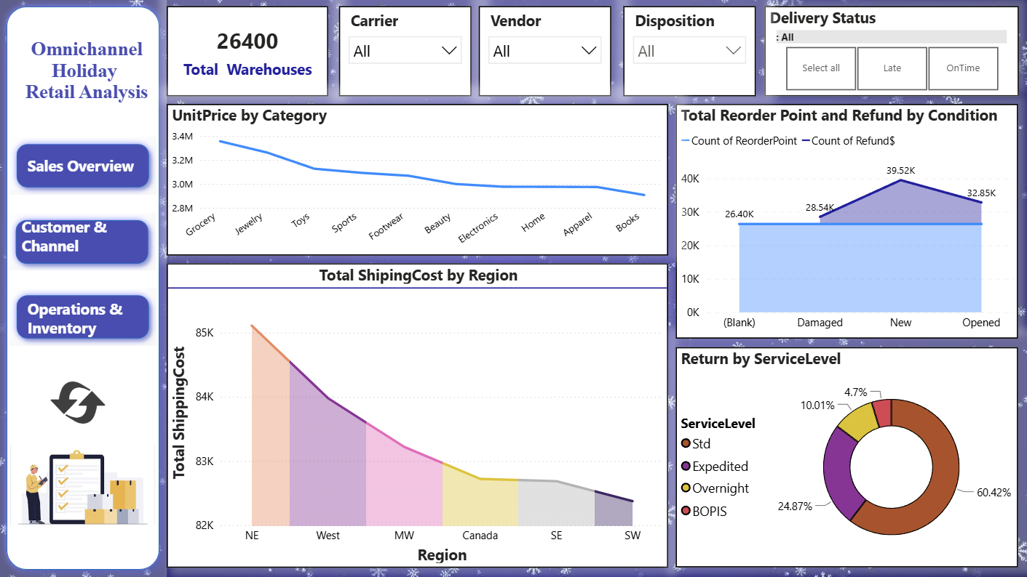Click the Expedited legend purple dot
Image resolution: width=1027 pixels, height=577 pixels.
[x=685, y=466]
